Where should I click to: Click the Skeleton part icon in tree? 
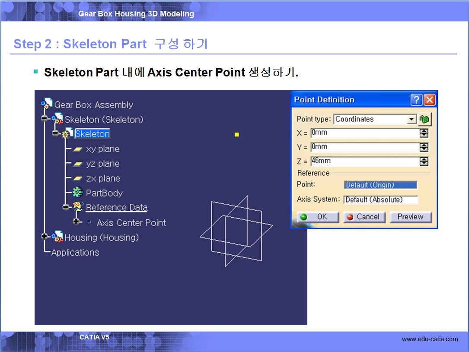tap(68, 133)
